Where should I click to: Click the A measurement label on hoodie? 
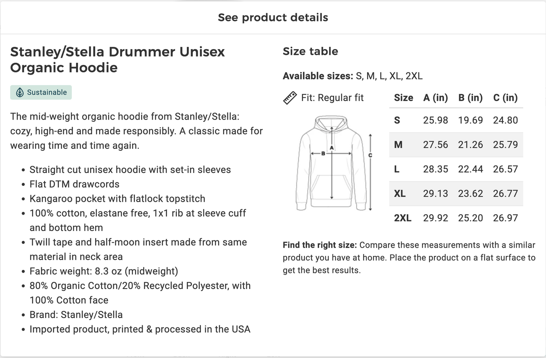[331, 148]
